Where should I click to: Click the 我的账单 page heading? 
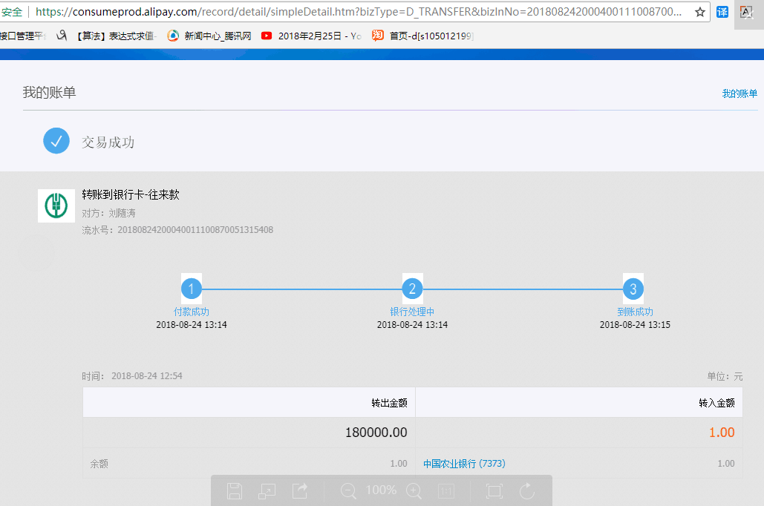[49, 93]
